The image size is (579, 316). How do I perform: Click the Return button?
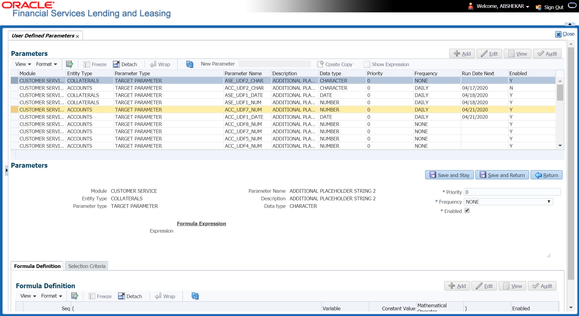point(547,175)
